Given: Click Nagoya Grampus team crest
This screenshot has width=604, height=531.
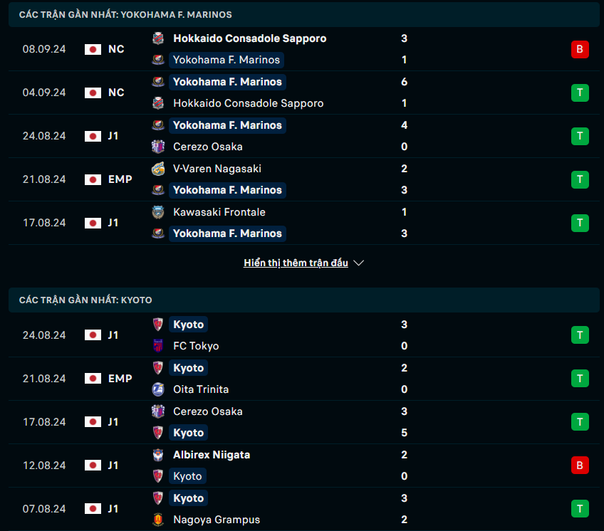Looking at the screenshot, I should click(x=158, y=520).
